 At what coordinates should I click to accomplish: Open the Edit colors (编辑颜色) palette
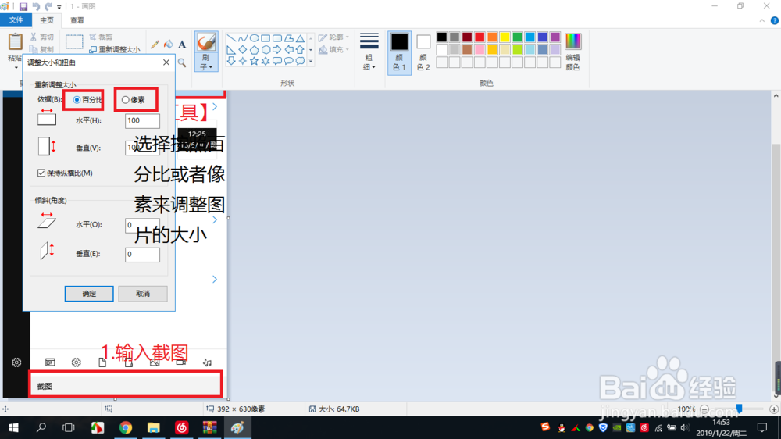point(572,52)
